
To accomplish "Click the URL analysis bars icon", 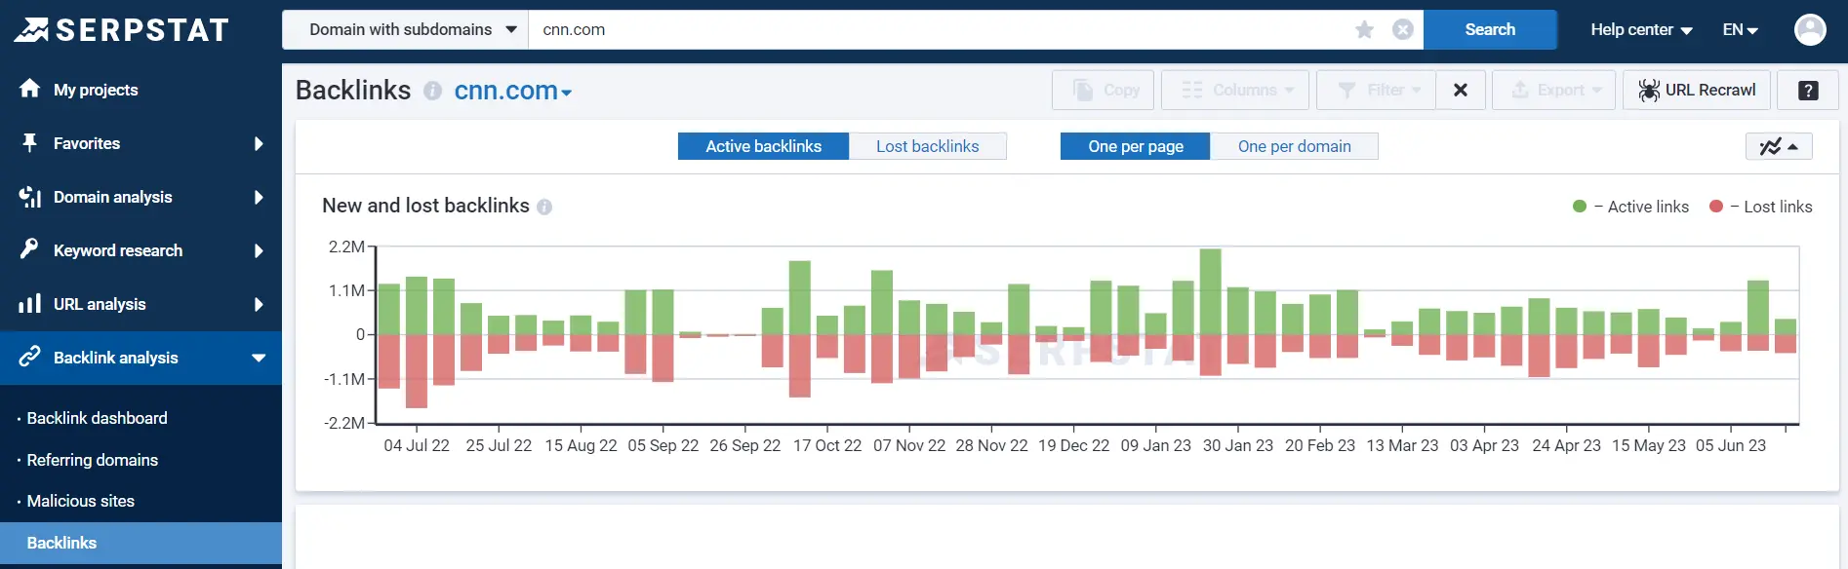I will click(30, 304).
